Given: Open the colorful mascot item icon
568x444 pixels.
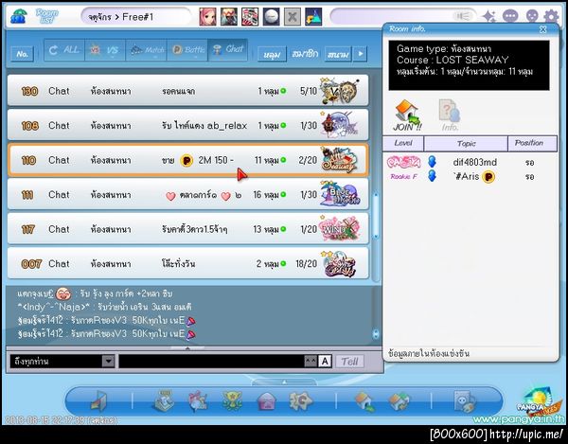Looking at the screenshot, I should [313, 17].
